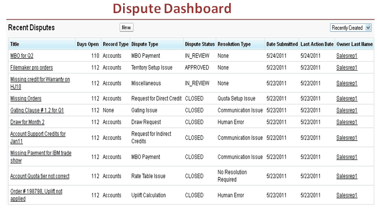Screen dimensions: 377x210
Task: Sort by Last Action Date column
Action: [x=317, y=44]
